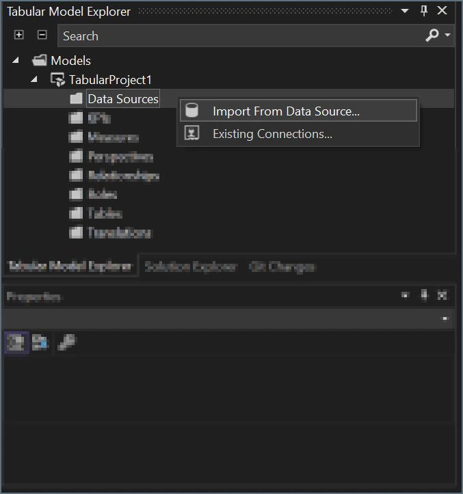The image size is (463, 494).
Task: Click the Collapse All minus icon
Action: [x=42, y=35]
